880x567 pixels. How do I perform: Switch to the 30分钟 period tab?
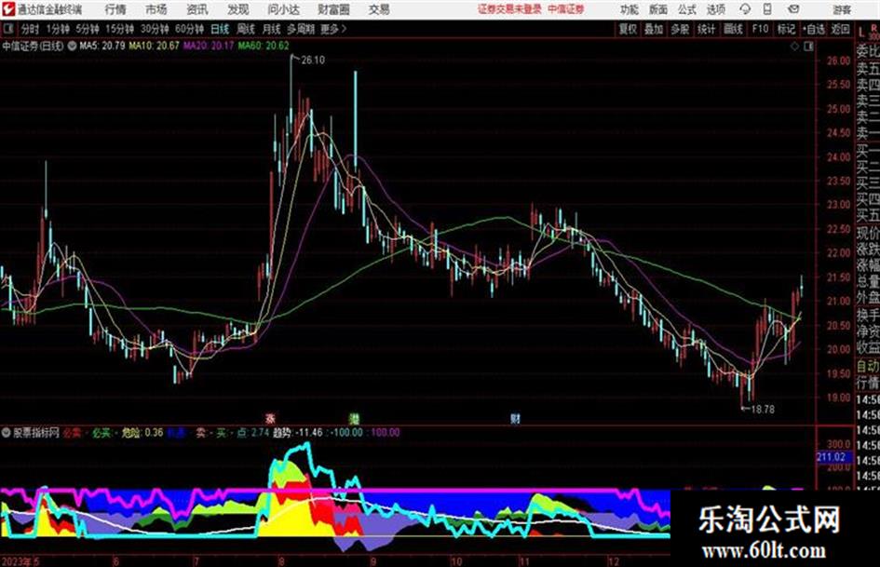[155, 29]
